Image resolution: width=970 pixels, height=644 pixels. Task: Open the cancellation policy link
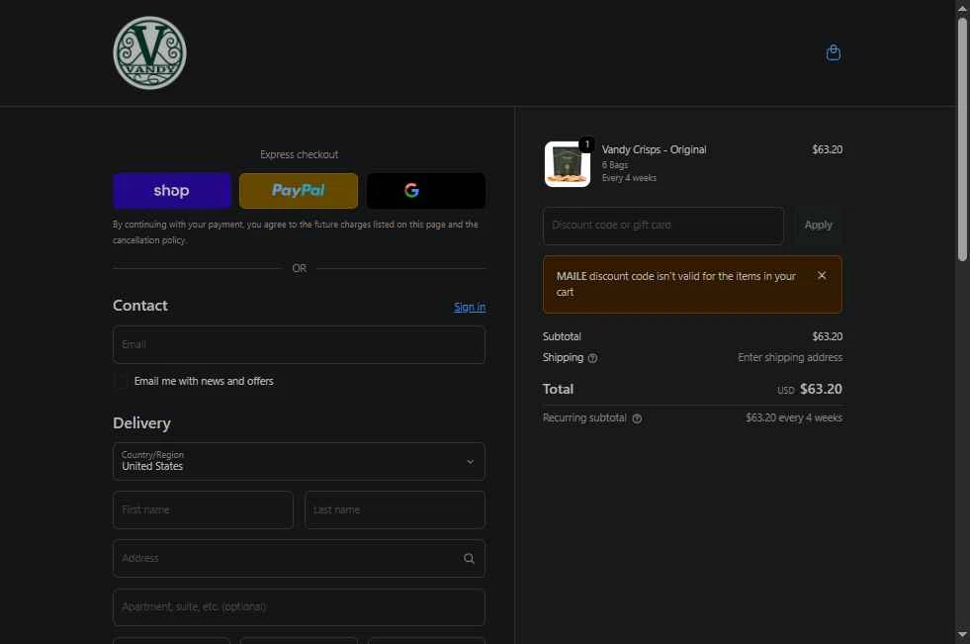point(149,240)
